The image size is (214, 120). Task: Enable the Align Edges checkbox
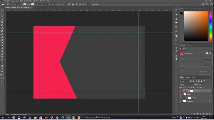91,4
